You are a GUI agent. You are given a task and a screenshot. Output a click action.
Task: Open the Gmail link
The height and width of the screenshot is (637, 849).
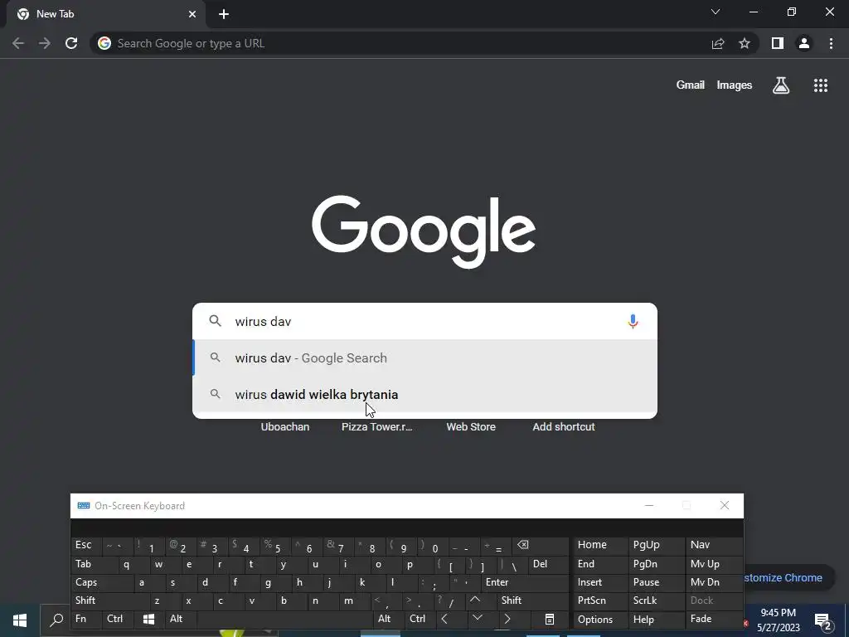tap(691, 85)
